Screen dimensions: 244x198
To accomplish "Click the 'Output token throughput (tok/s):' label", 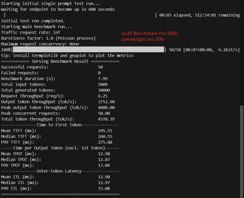I will (x=39, y=102).
